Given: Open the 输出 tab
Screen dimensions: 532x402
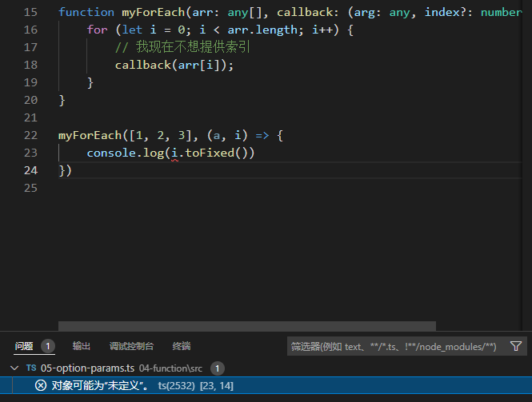Looking at the screenshot, I should click(82, 346).
